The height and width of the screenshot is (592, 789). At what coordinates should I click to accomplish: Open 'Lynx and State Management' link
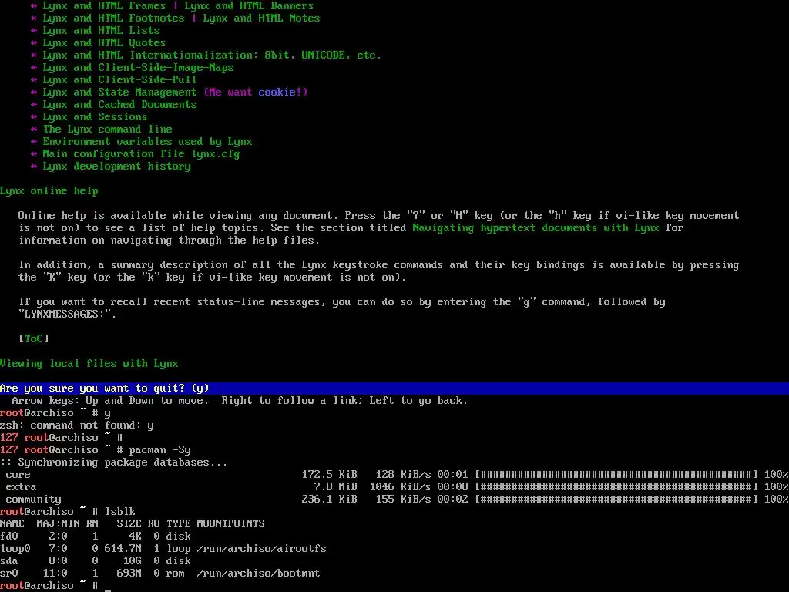pos(119,92)
